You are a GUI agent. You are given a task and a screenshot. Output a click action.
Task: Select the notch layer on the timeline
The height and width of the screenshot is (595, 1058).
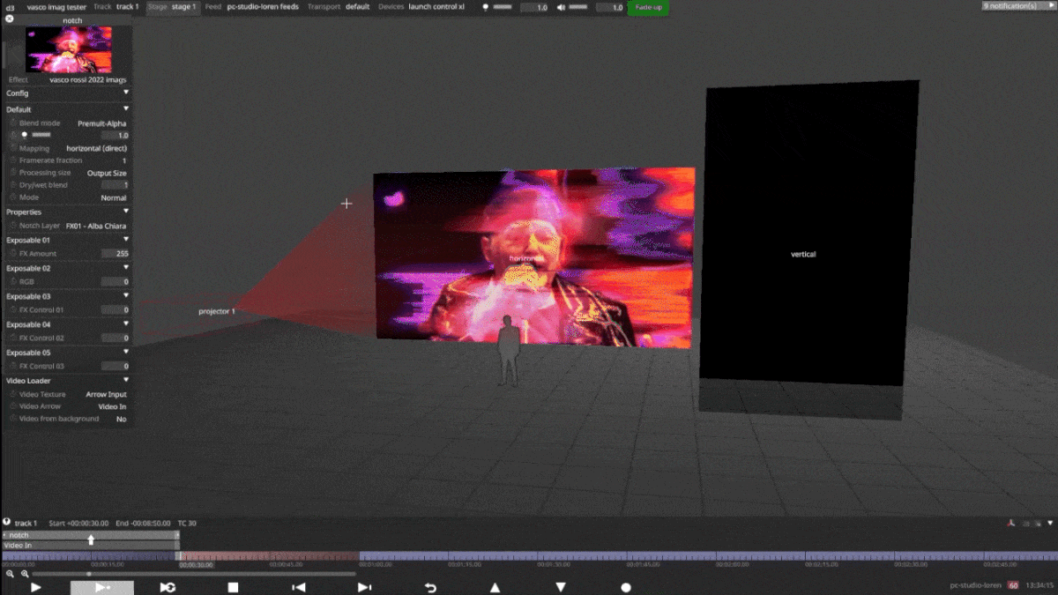click(91, 535)
